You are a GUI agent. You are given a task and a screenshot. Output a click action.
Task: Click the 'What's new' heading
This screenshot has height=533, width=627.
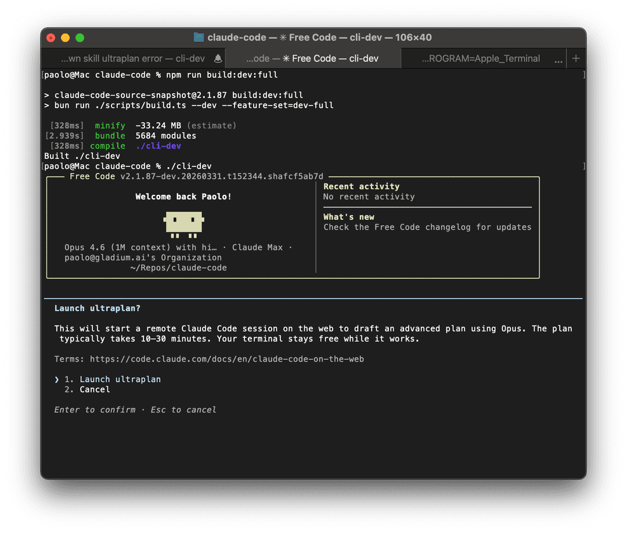(349, 217)
